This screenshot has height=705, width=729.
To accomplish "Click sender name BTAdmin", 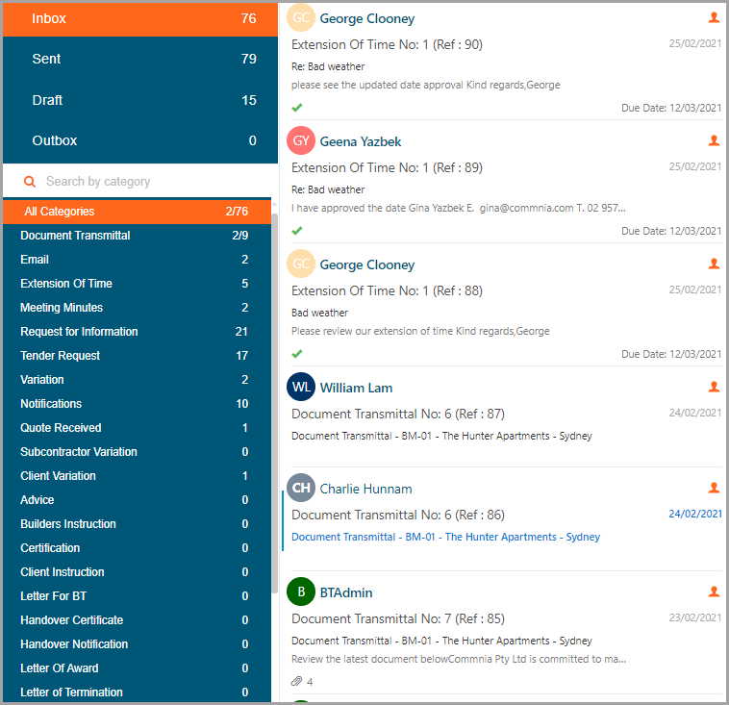I will (346, 592).
